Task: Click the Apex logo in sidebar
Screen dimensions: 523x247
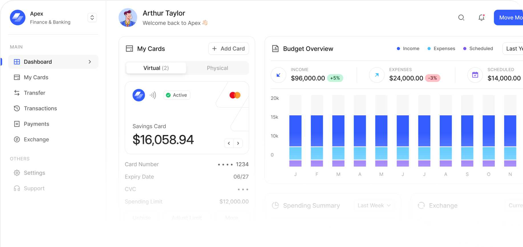Action: pyautogui.click(x=18, y=18)
